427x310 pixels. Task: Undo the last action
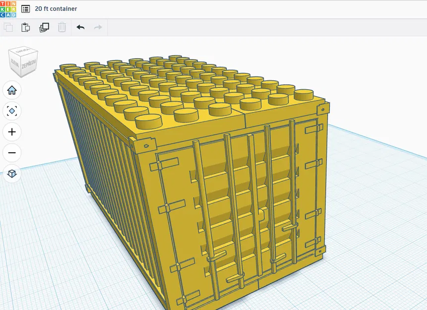[80, 27]
